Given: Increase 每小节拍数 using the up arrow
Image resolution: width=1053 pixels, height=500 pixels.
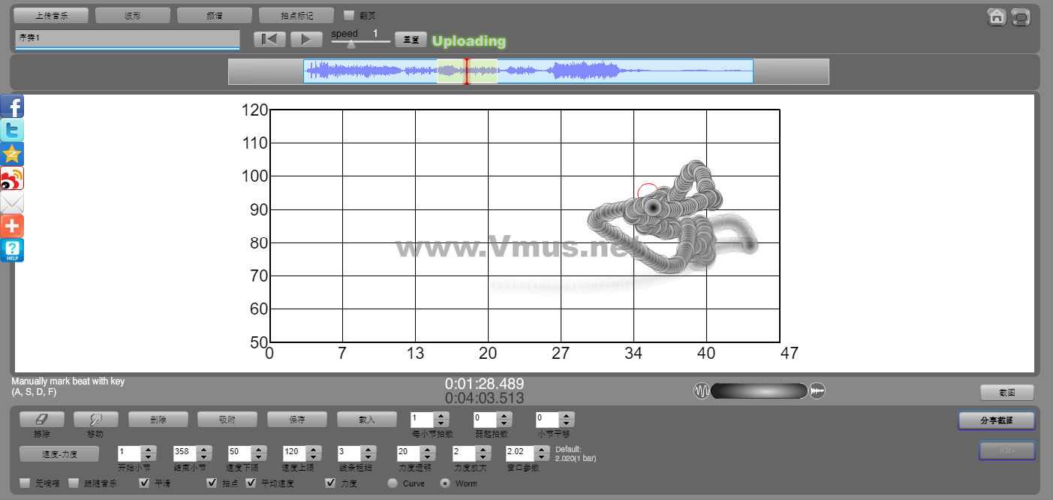Looking at the screenshot, I should coord(441,416).
